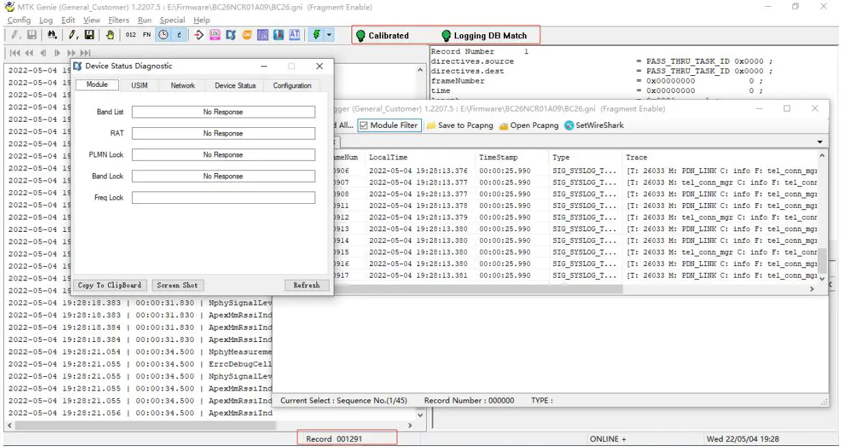
Task: Toggle the clock time display button
Action: 163,35
